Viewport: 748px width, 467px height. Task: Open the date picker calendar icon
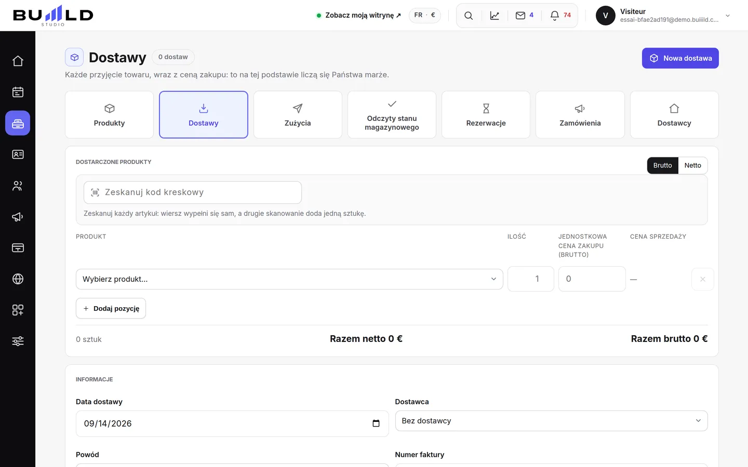[x=376, y=423]
